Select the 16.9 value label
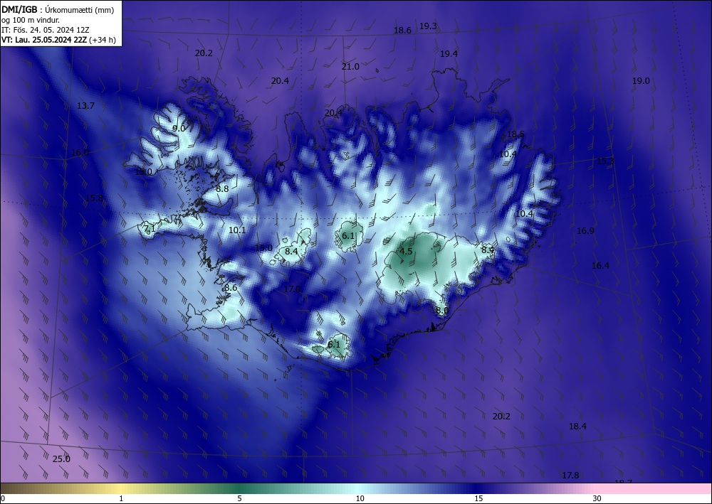Viewport: 712px width, 504px height. click(585, 231)
